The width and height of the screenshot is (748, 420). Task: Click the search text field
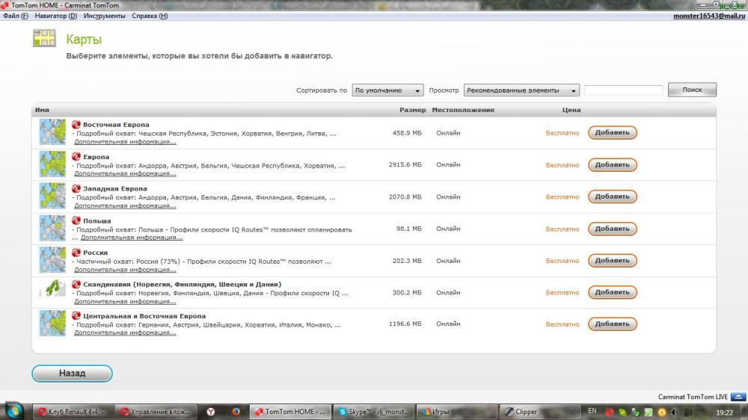624,90
